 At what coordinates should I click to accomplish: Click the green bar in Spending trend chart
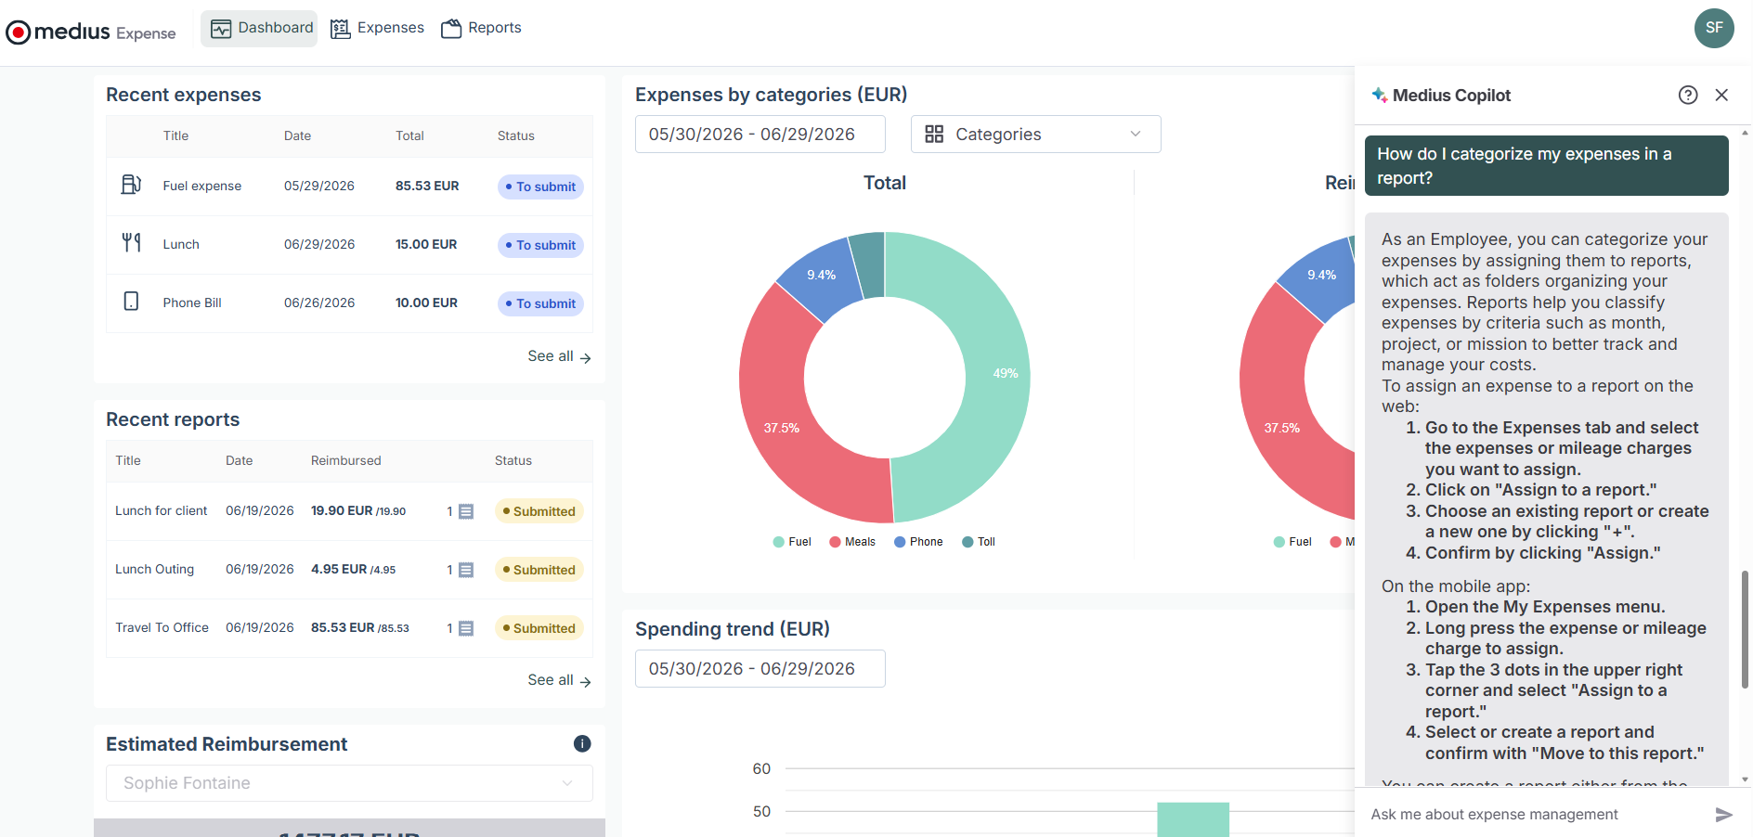[1193, 819]
